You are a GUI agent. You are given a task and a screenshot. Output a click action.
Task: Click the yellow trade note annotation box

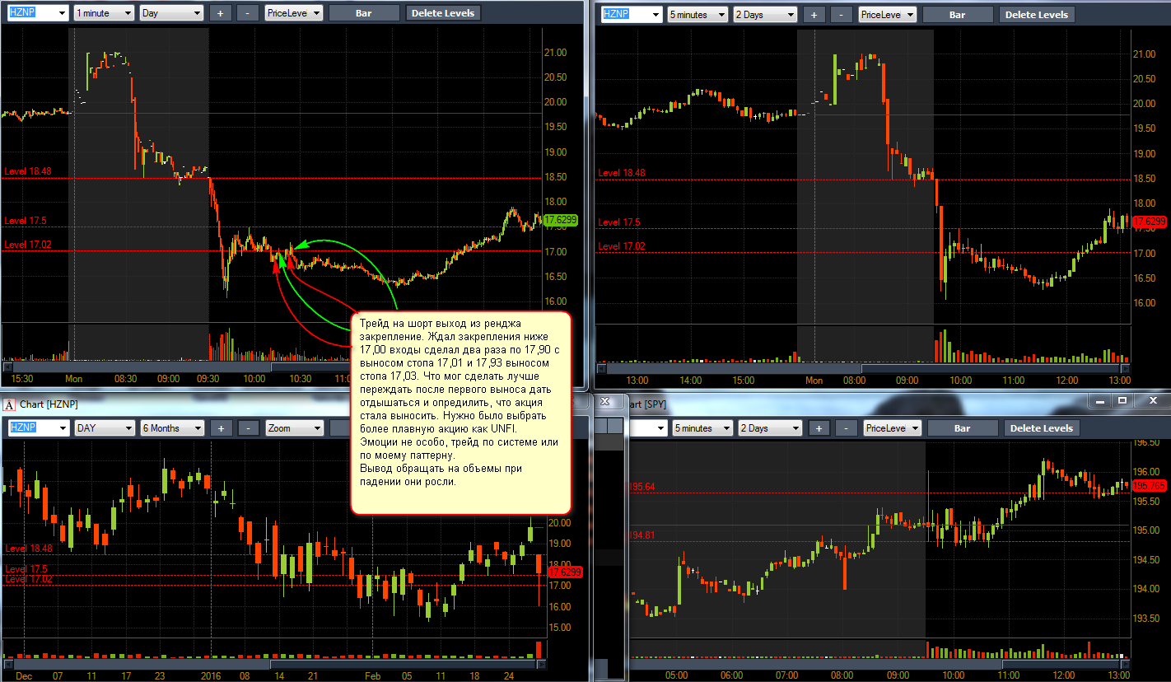click(x=460, y=412)
